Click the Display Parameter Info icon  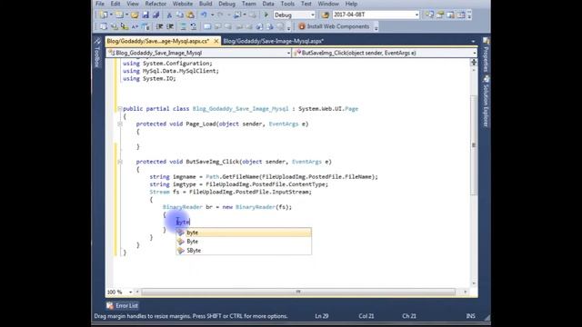(x=114, y=26)
